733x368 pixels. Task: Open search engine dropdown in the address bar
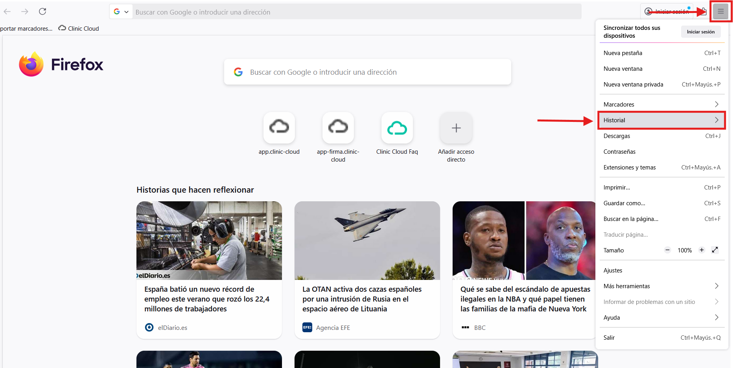pyautogui.click(x=121, y=12)
